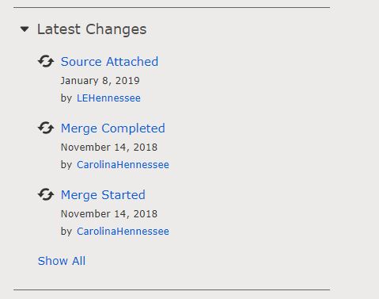Screen dimensions: 379x299
Task: Click the change icon beside Source Attached
Action: 46,61
